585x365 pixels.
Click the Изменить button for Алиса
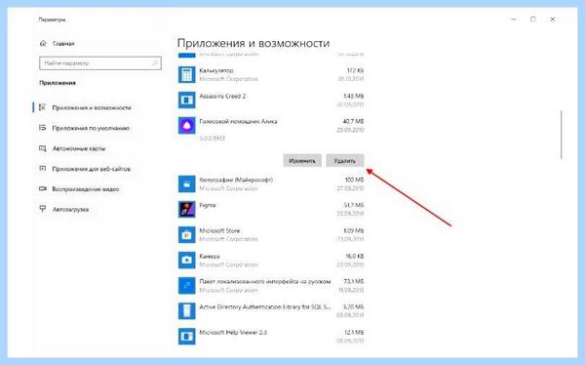point(302,161)
